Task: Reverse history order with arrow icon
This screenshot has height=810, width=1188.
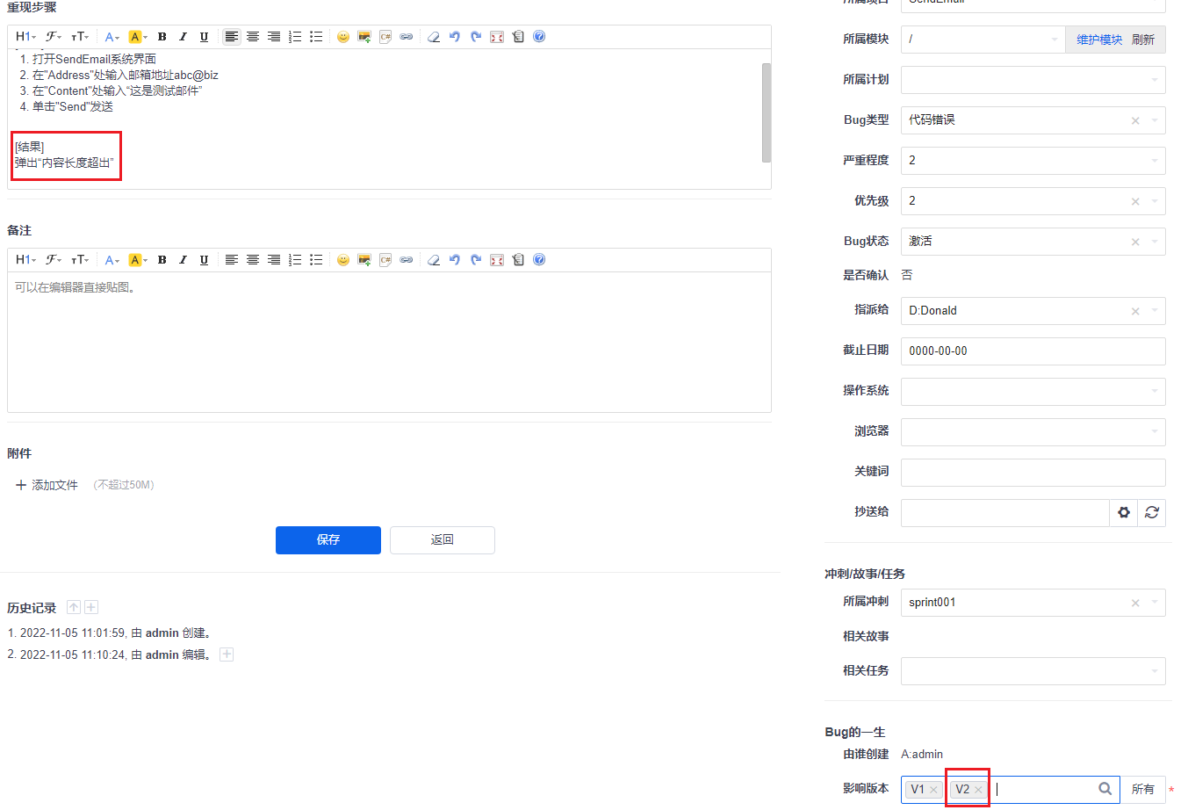Action: coord(74,607)
